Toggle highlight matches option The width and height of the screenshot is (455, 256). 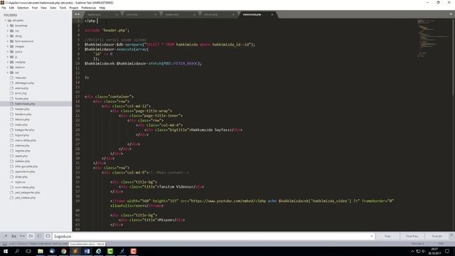48,236
